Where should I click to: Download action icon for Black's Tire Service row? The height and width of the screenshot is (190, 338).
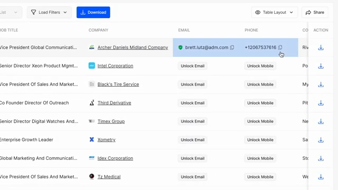(x=321, y=84)
